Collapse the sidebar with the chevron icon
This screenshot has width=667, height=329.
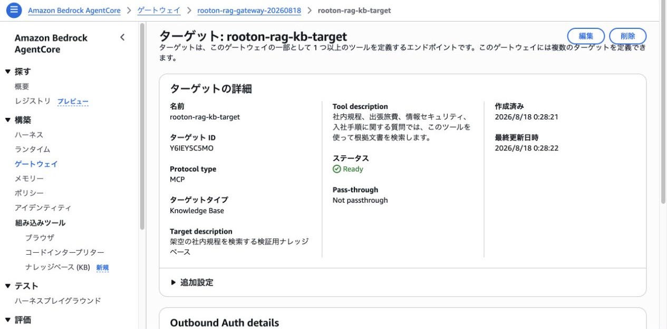(x=122, y=37)
